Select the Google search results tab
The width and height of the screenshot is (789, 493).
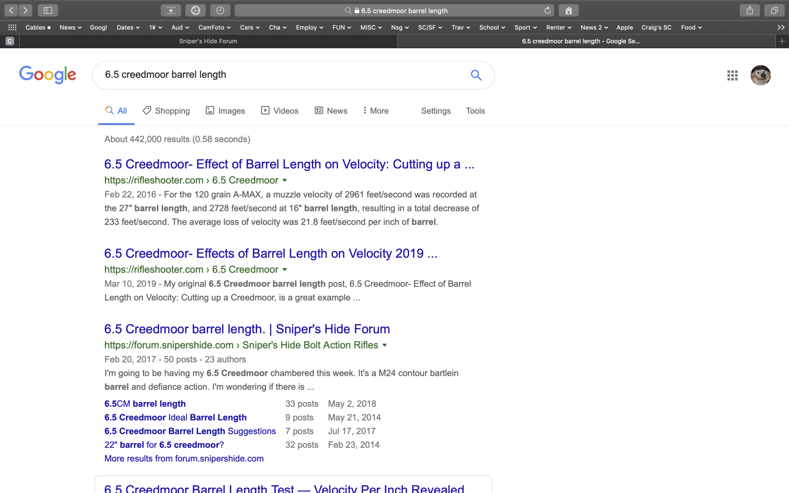click(586, 41)
